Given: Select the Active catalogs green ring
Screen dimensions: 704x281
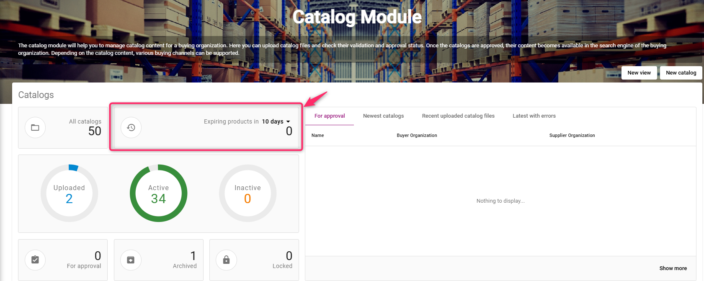Looking at the screenshot, I should coord(159,193).
